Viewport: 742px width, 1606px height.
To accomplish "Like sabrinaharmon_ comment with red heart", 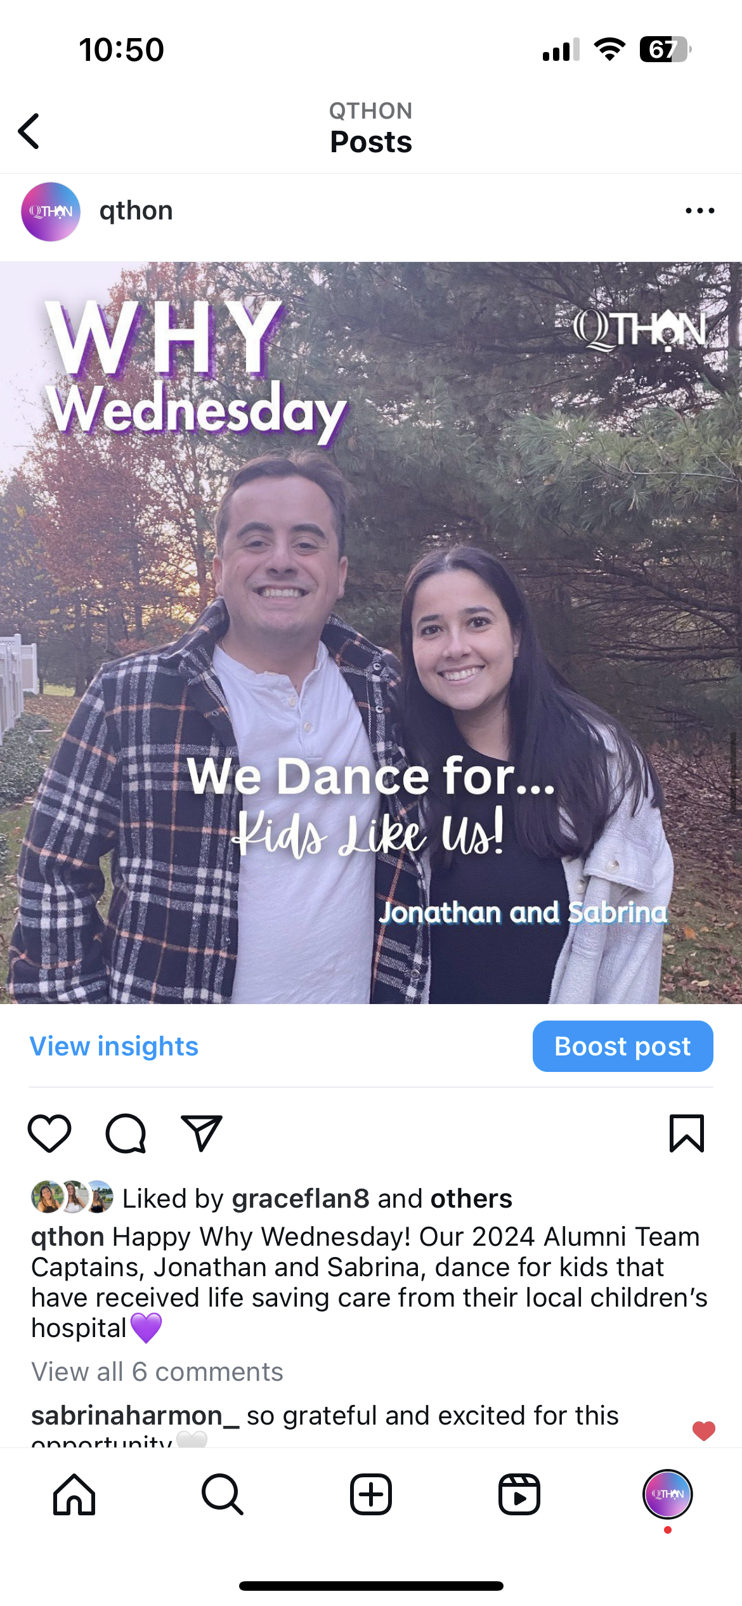I will click(703, 1431).
